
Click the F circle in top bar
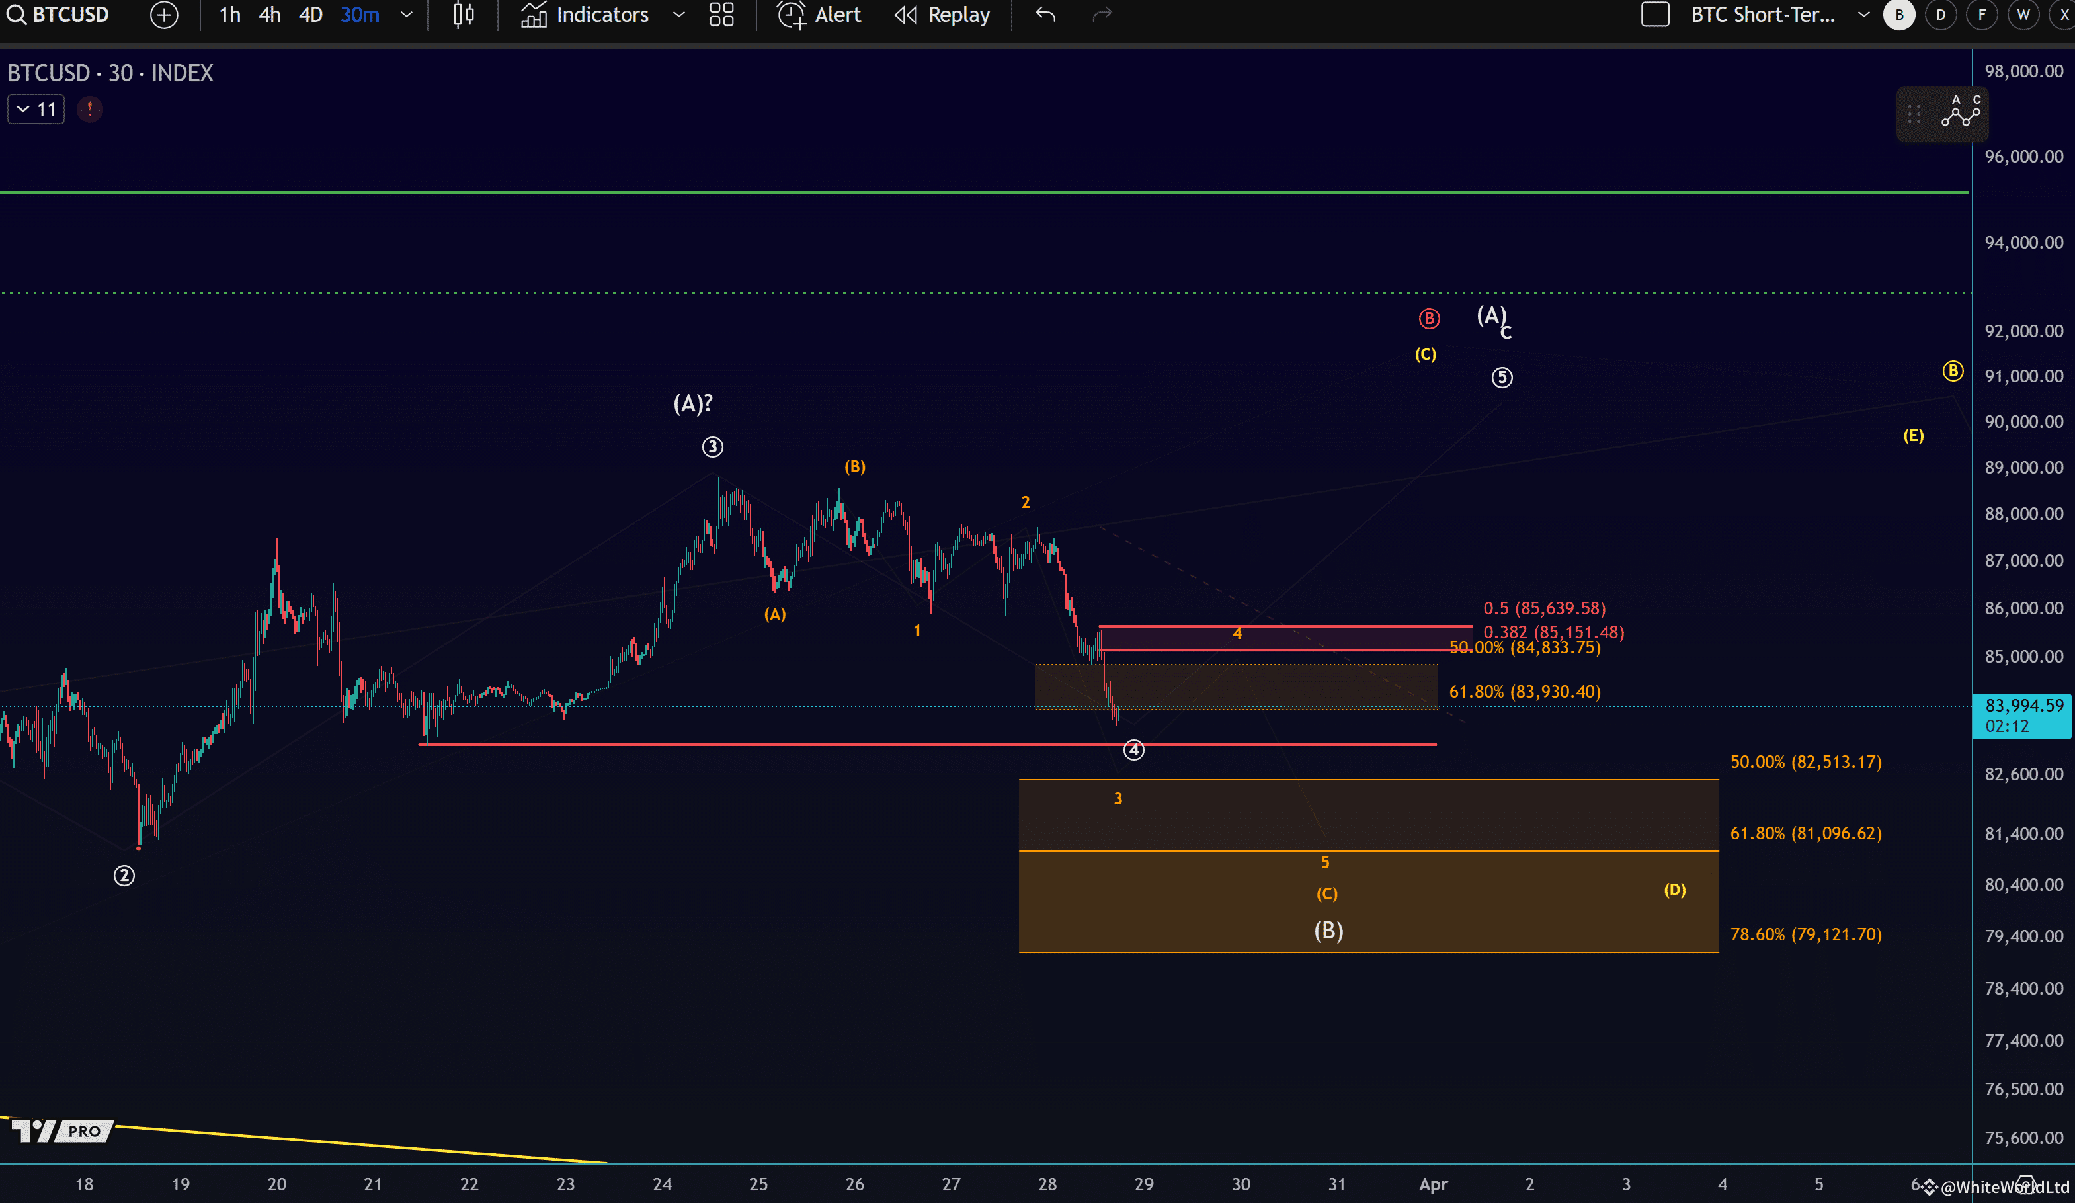(1982, 15)
